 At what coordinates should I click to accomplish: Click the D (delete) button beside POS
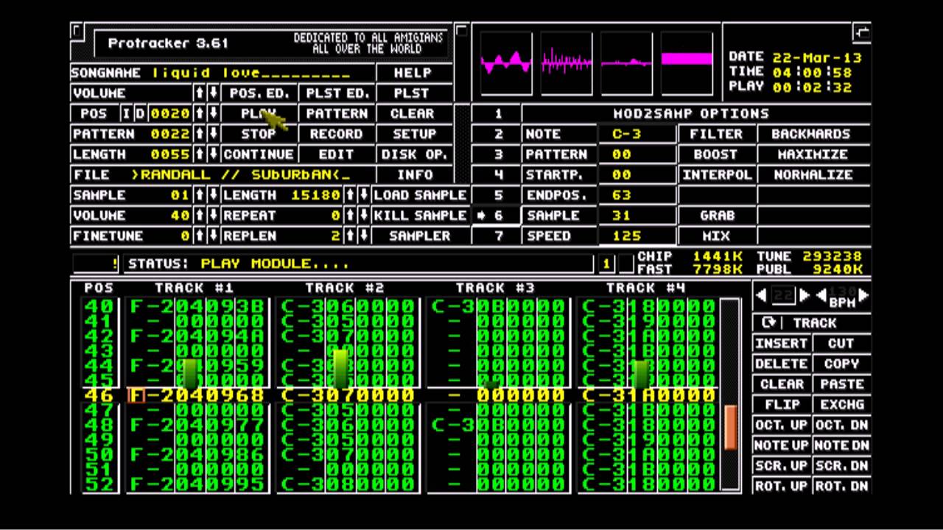139,114
